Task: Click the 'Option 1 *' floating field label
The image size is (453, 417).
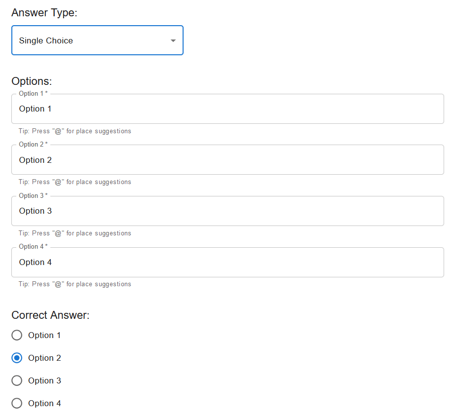Action: click(33, 94)
